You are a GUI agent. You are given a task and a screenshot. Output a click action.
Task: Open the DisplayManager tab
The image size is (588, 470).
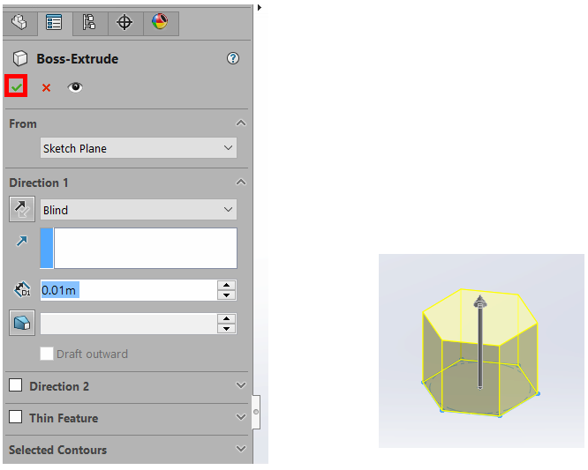(160, 22)
